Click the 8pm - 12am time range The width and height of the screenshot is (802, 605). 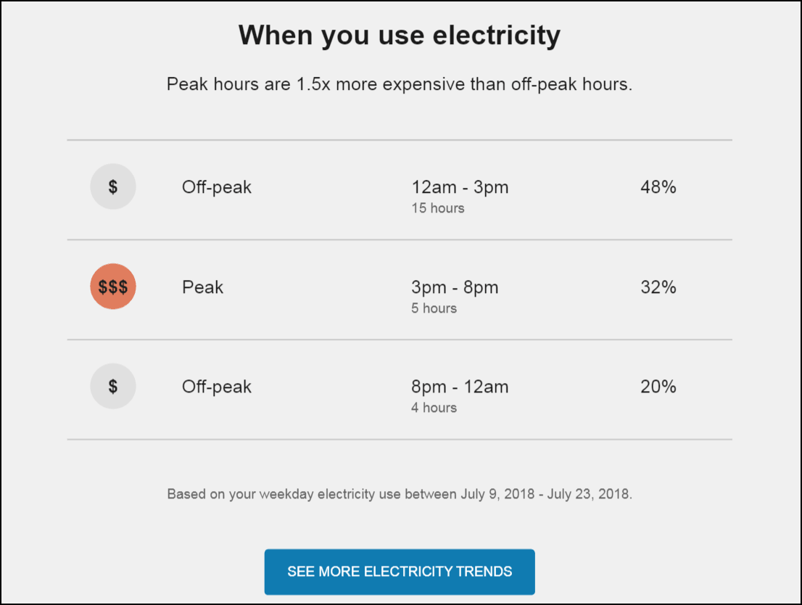pos(460,387)
